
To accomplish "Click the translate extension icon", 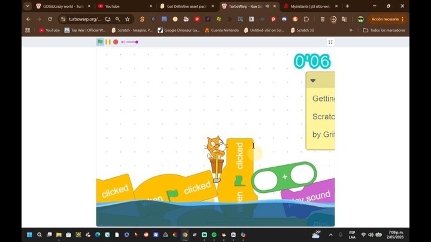I will click(x=344, y=19).
